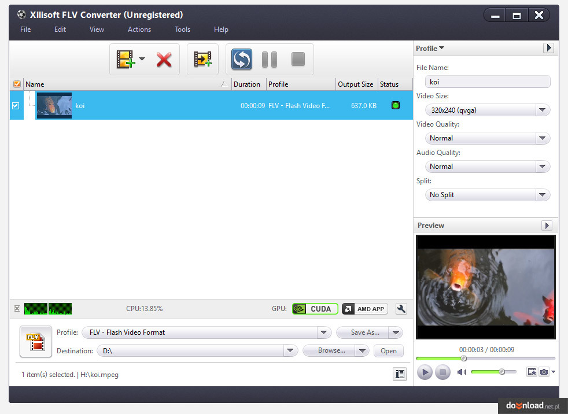Image resolution: width=568 pixels, height=414 pixels.
Task: Mute the preview speaker icon
Action: pyautogui.click(x=462, y=372)
